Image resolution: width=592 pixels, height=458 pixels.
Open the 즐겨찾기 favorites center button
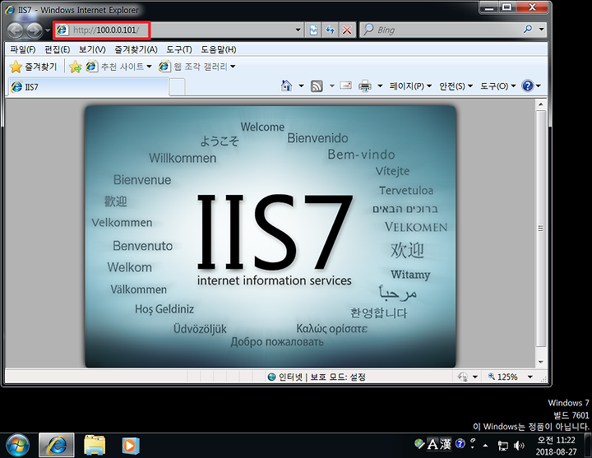coord(33,67)
